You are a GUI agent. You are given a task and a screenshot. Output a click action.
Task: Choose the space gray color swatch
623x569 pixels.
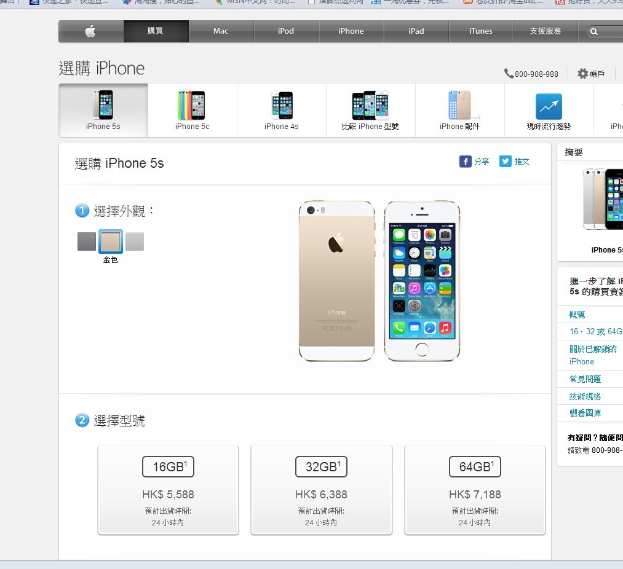coord(87,241)
